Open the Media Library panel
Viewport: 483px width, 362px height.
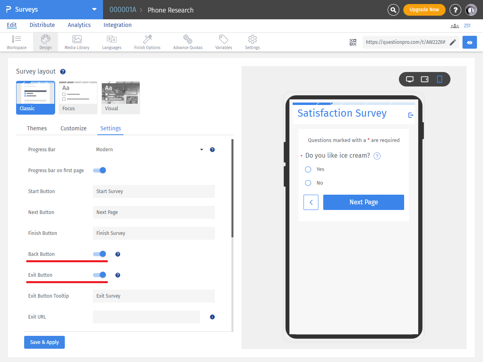[x=76, y=42]
